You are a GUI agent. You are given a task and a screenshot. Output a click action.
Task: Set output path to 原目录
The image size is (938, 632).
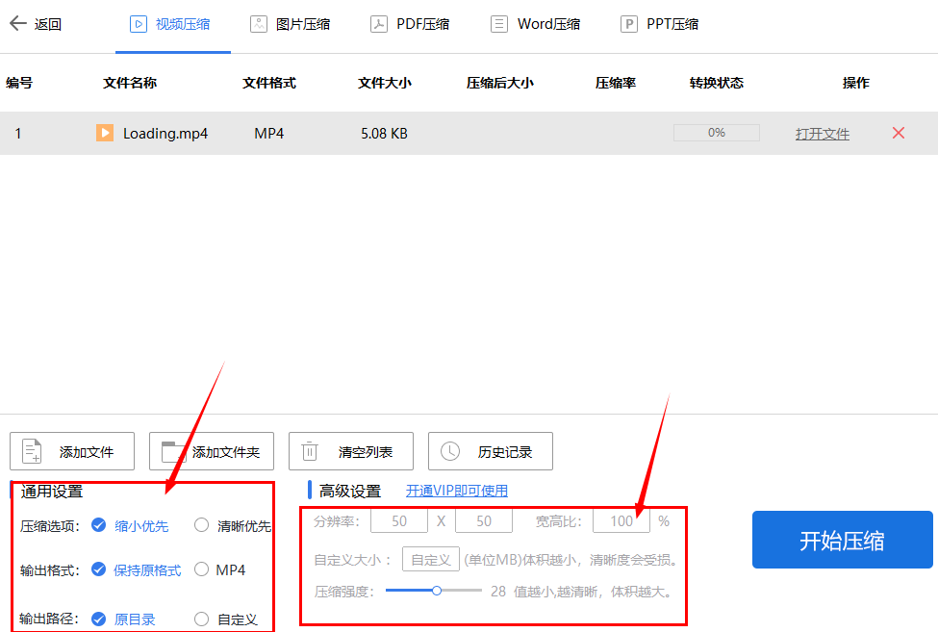(x=99, y=619)
